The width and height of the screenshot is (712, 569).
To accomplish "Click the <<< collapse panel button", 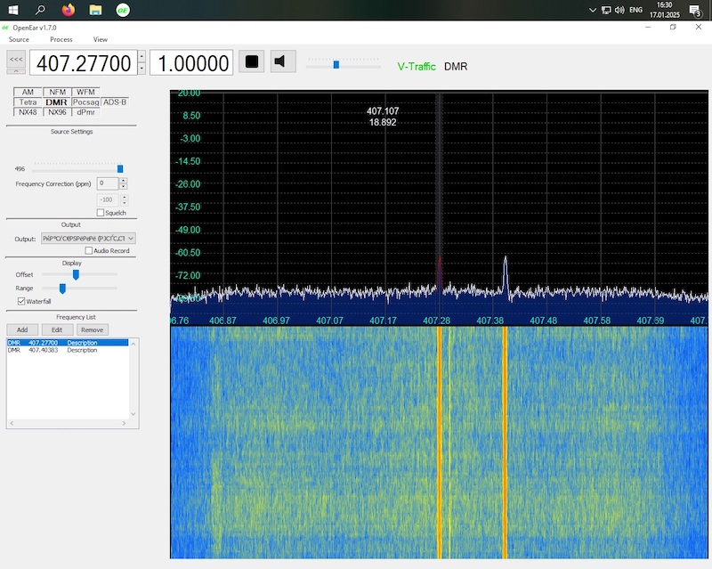I will pos(16,59).
